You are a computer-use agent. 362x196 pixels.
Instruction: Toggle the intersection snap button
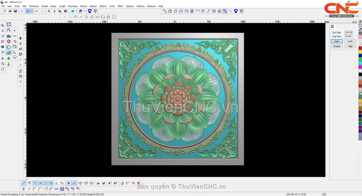[x=40, y=183]
